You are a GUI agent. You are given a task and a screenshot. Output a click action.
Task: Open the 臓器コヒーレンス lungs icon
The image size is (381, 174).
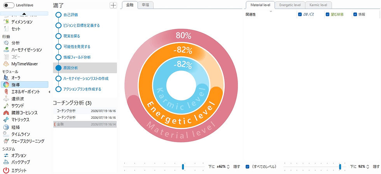point(6,112)
